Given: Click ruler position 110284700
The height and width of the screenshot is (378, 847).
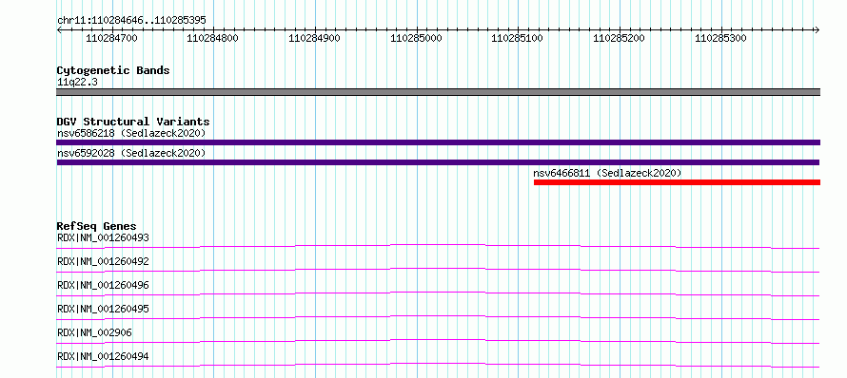Looking at the screenshot, I should click(x=111, y=38).
